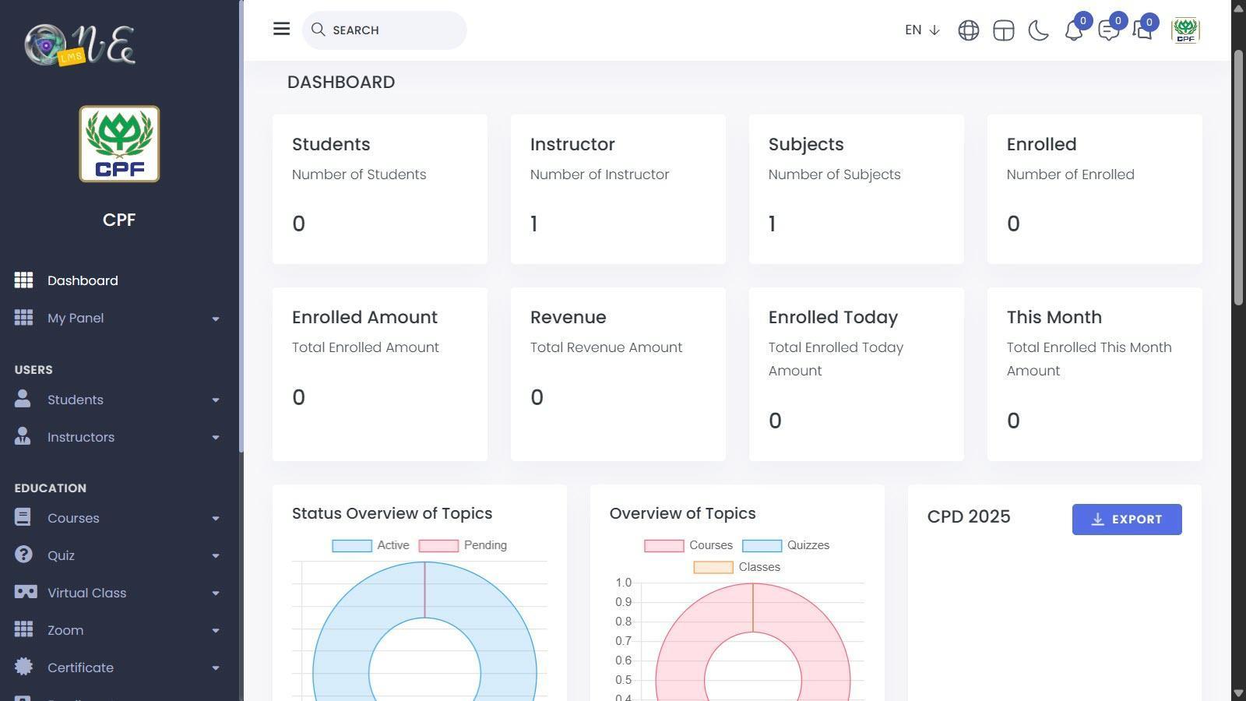Click the Certificate sidebar label

(80, 668)
